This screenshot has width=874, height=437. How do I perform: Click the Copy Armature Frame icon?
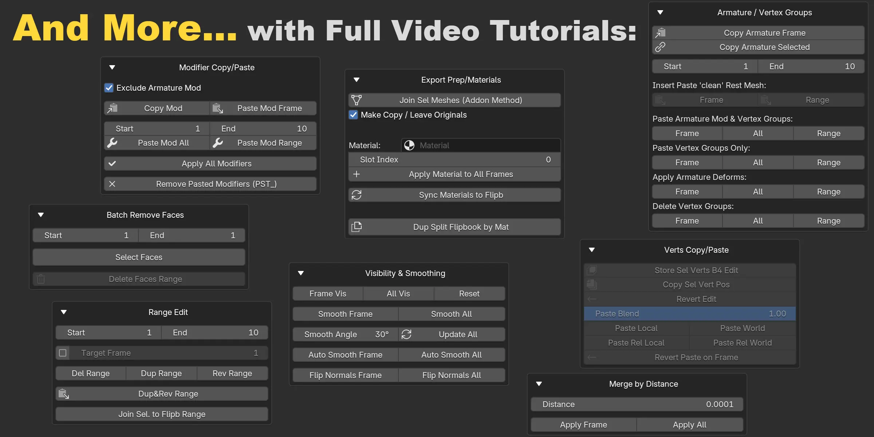click(x=660, y=33)
